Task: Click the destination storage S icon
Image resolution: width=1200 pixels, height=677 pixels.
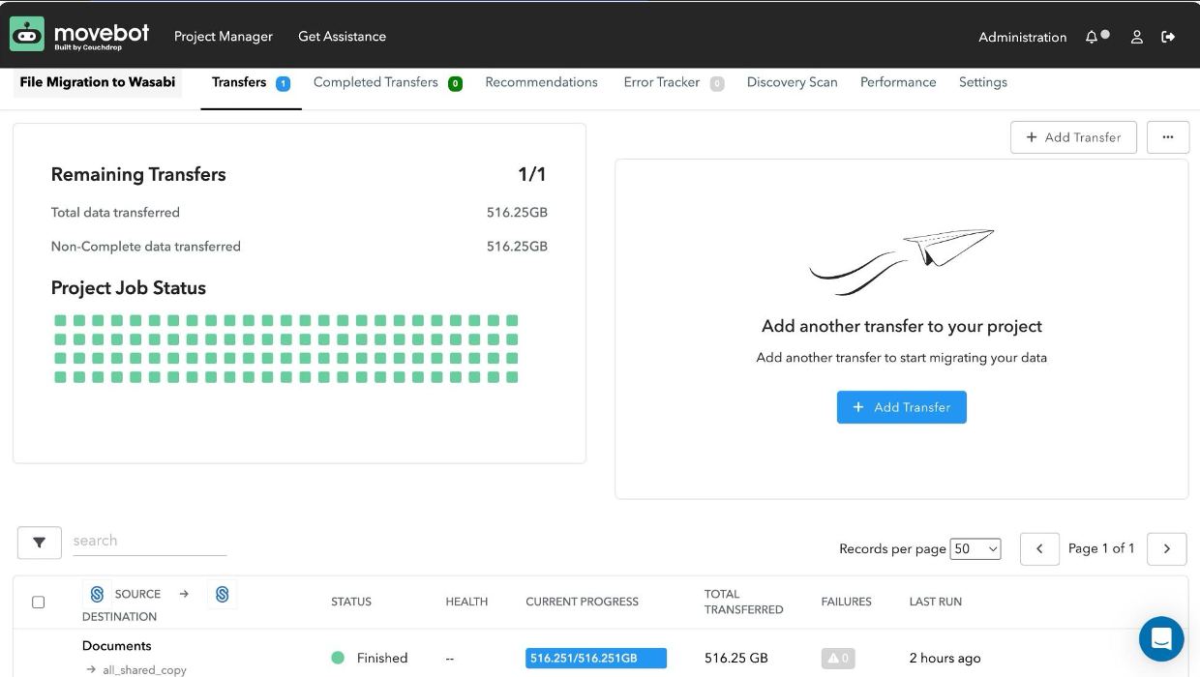Action: coord(222,594)
